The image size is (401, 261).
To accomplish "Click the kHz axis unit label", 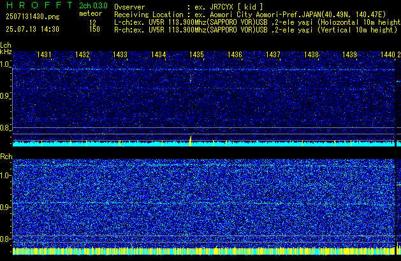I will coord(6,52).
